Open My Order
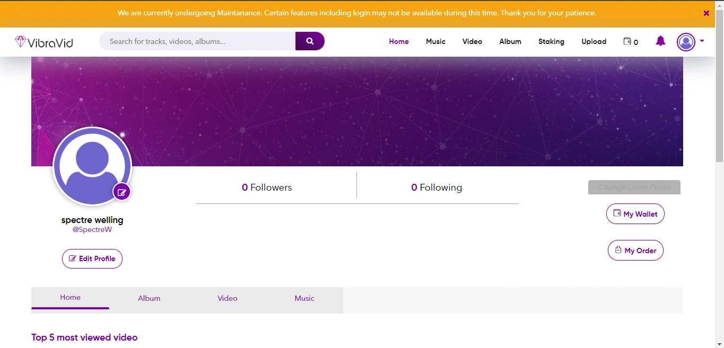The image size is (724, 348). [x=635, y=251]
